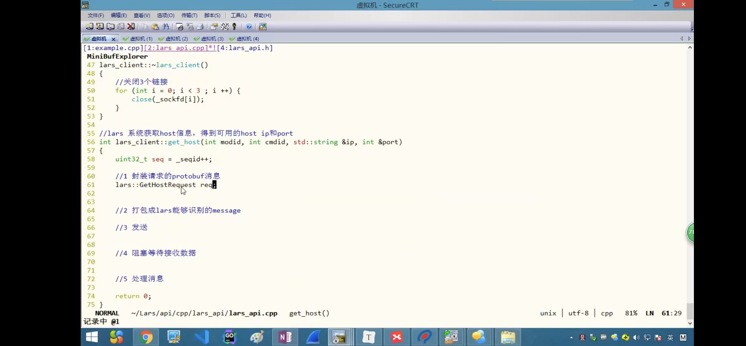Select the 4:lars_api.h buffer in MiniBufExplorer

click(x=245, y=48)
